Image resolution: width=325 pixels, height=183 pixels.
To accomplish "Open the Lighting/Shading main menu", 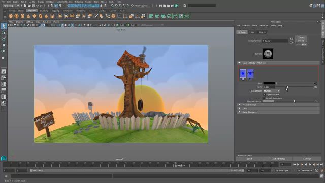I will tap(64, 2).
